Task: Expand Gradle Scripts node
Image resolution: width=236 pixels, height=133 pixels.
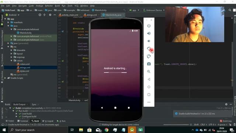Action: click(6, 78)
